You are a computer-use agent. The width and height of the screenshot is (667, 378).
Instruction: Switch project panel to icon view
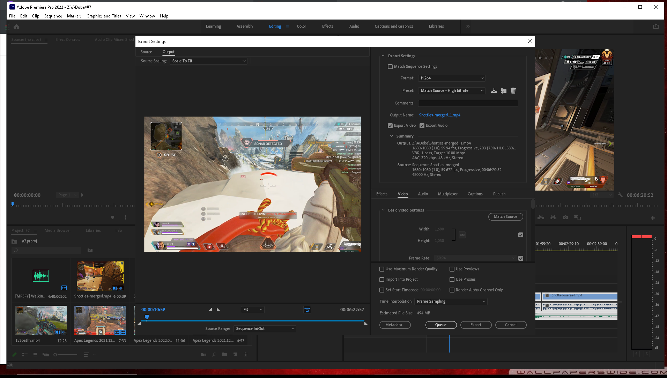(x=35, y=355)
